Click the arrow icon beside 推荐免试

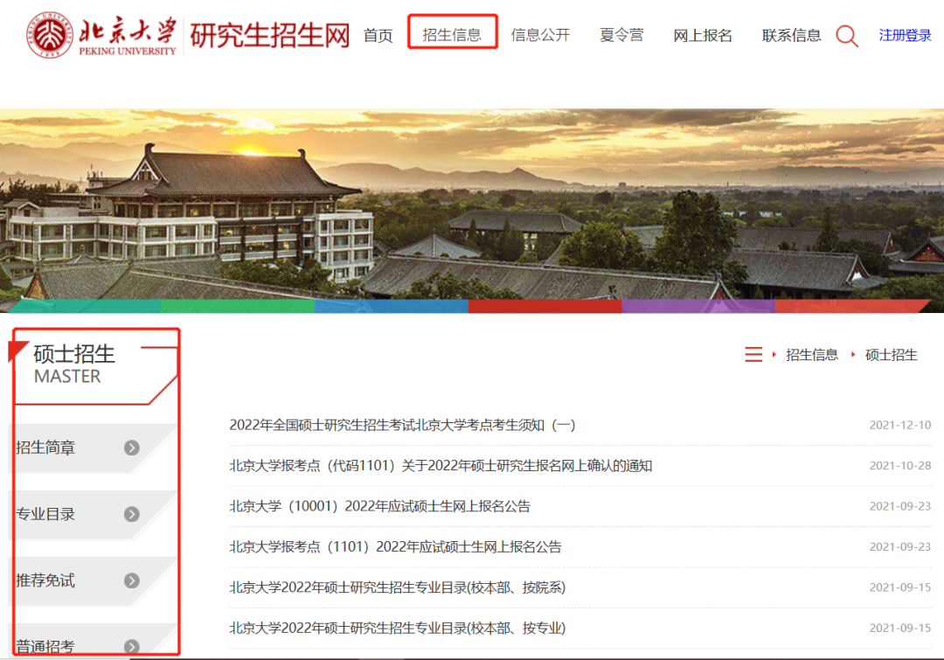[x=131, y=580]
